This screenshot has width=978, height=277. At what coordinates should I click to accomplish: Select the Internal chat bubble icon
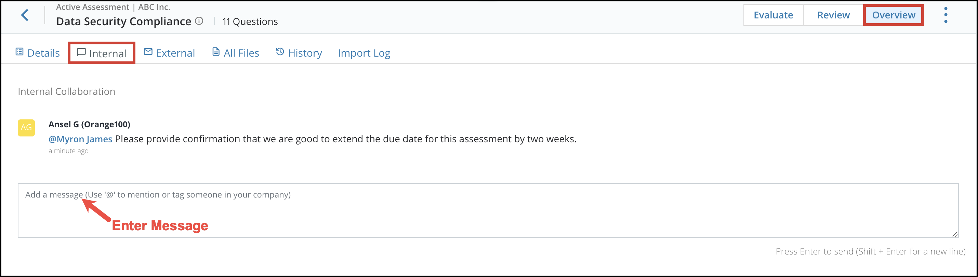tap(82, 52)
